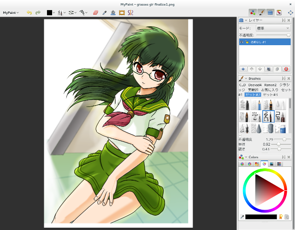This screenshot has height=230, width=295.
Task: Close the Colors panel
Action: [289, 157]
